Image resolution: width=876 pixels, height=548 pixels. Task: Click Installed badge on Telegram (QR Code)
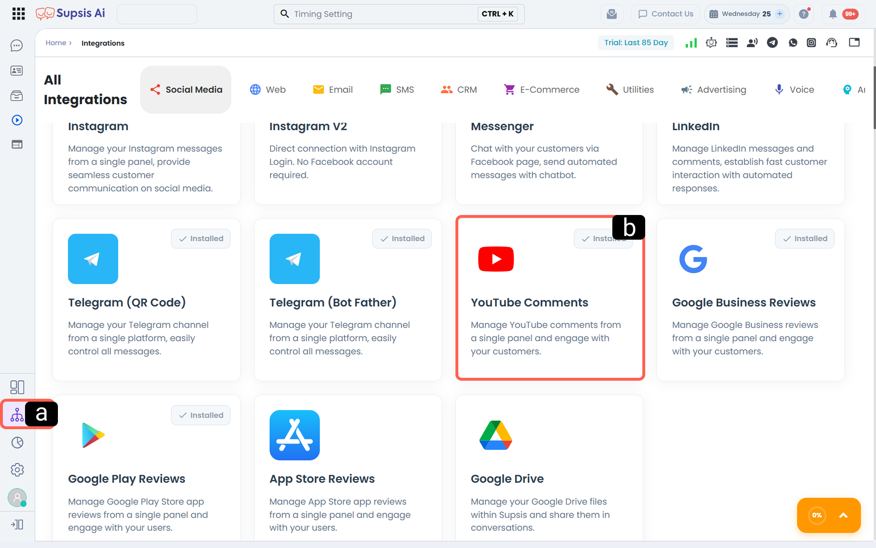201,238
